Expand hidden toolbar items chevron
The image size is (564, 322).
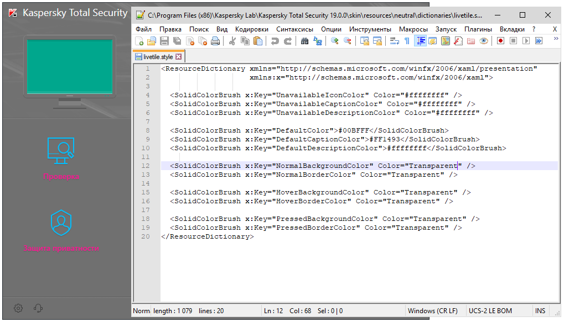pyautogui.click(x=556, y=39)
